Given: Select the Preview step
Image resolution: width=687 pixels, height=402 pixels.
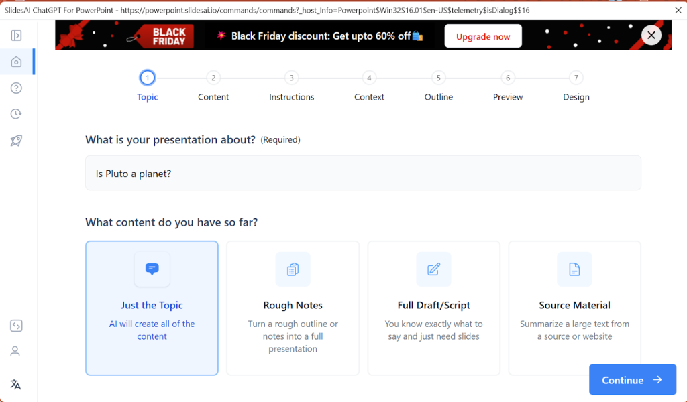Looking at the screenshot, I should (507, 78).
